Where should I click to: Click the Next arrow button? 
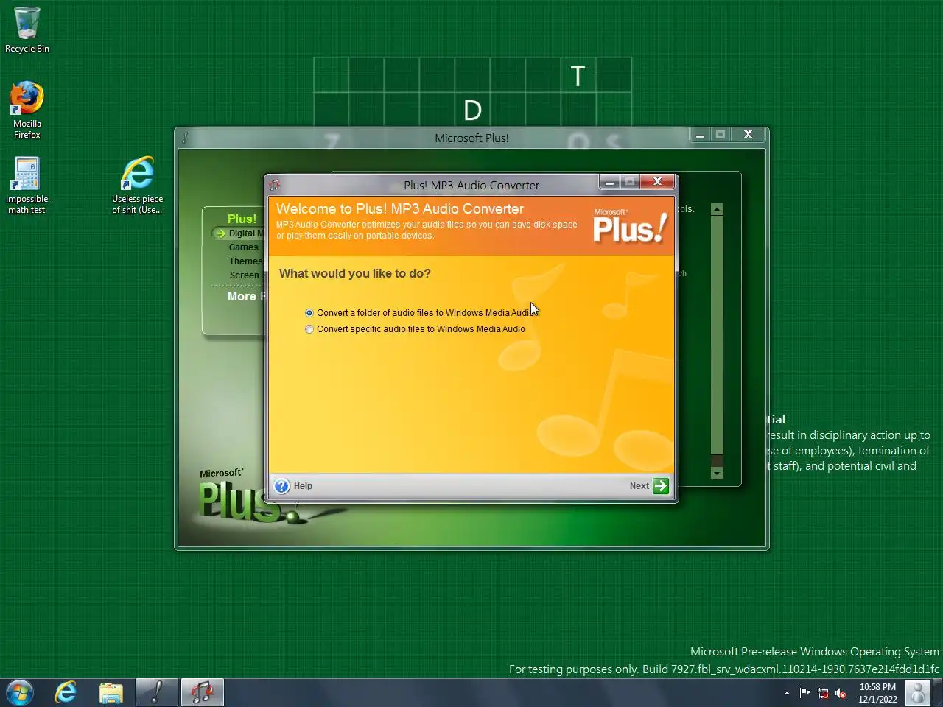tap(661, 485)
